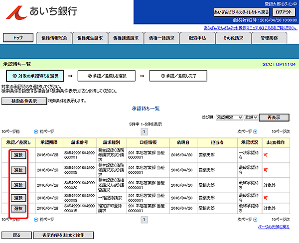Image resolution: width=299 pixels, height=243 pixels.
Task: Click the 担当者 column header
Action: coord(217,142)
